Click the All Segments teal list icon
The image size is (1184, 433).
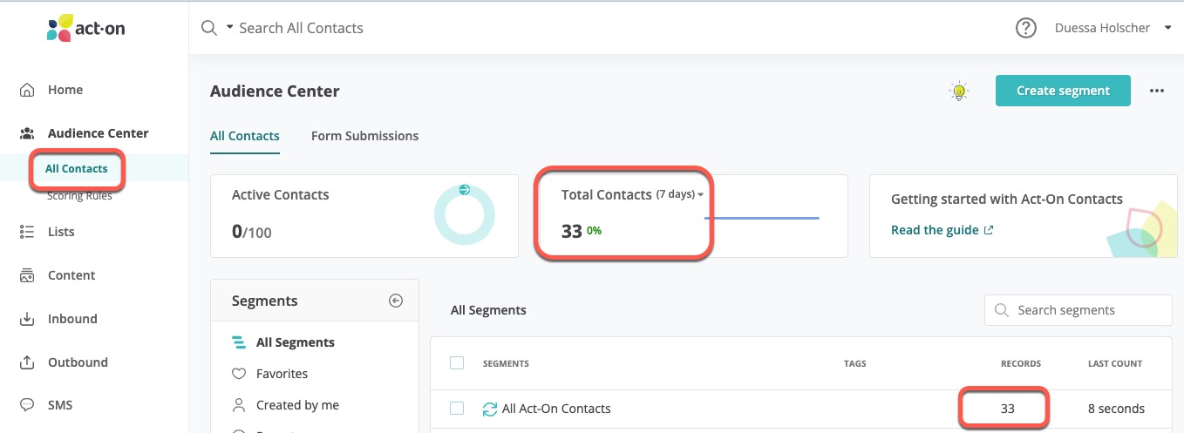pyautogui.click(x=239, y=342)
